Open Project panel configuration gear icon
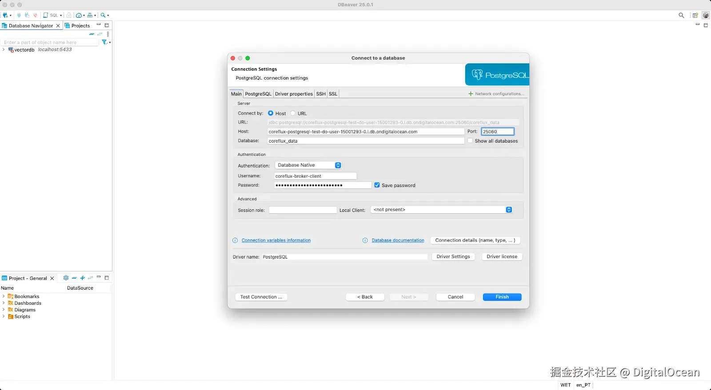Screen dimensions: 711x390 (x=66, y=278)
